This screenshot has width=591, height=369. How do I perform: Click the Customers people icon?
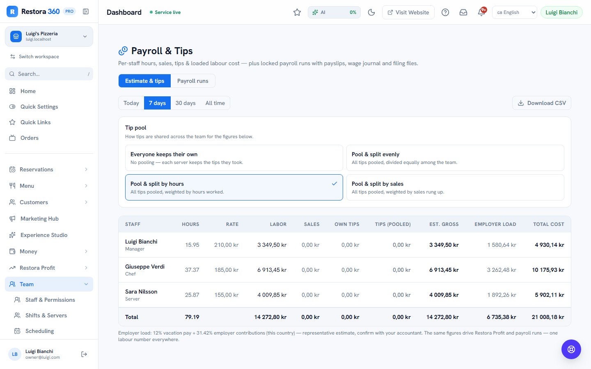coord(12,202)
